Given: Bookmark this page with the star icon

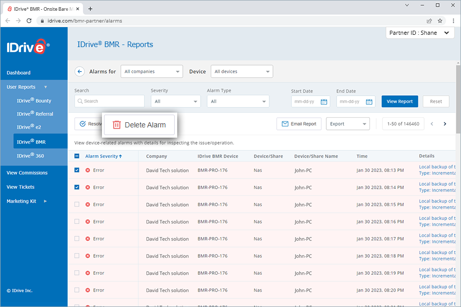Looking at the screenshot, I should [440, 21].
